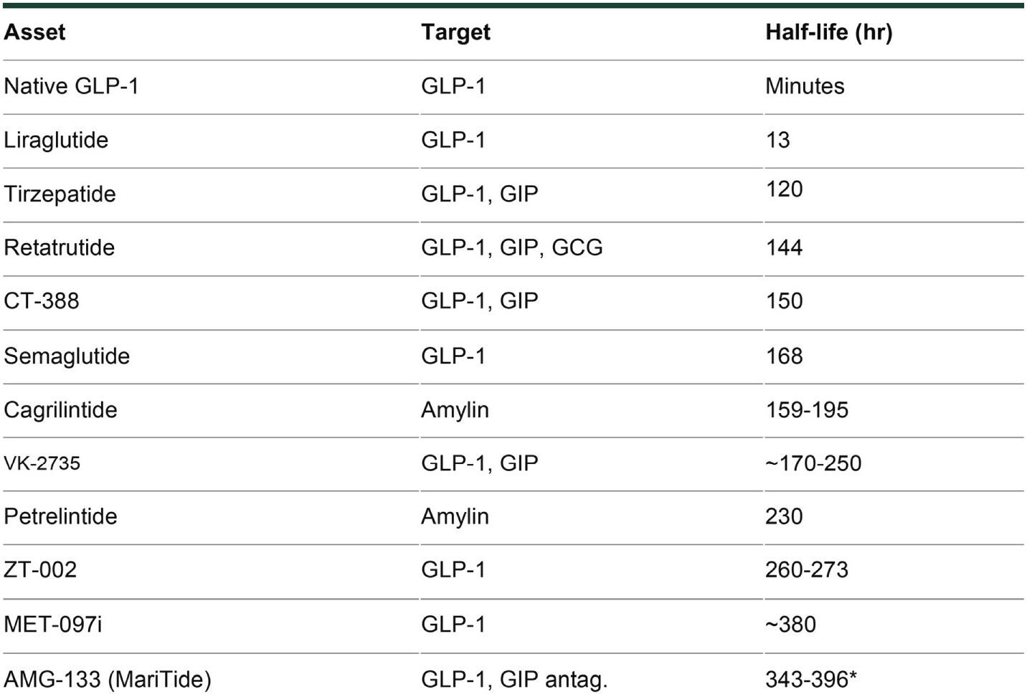Click the Target column header
1027x697 pixels.
tap(455, 32)
